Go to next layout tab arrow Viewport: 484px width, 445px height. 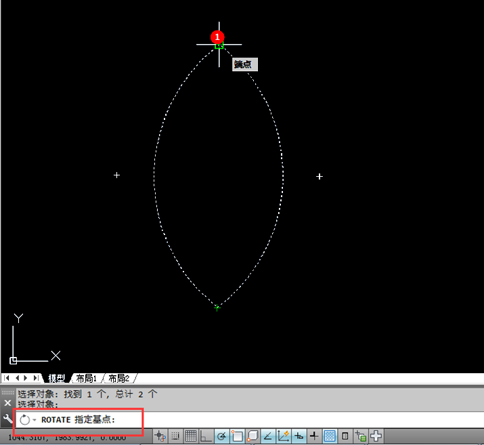tap(26, 378)
